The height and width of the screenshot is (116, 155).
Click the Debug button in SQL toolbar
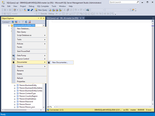[51, 14]
